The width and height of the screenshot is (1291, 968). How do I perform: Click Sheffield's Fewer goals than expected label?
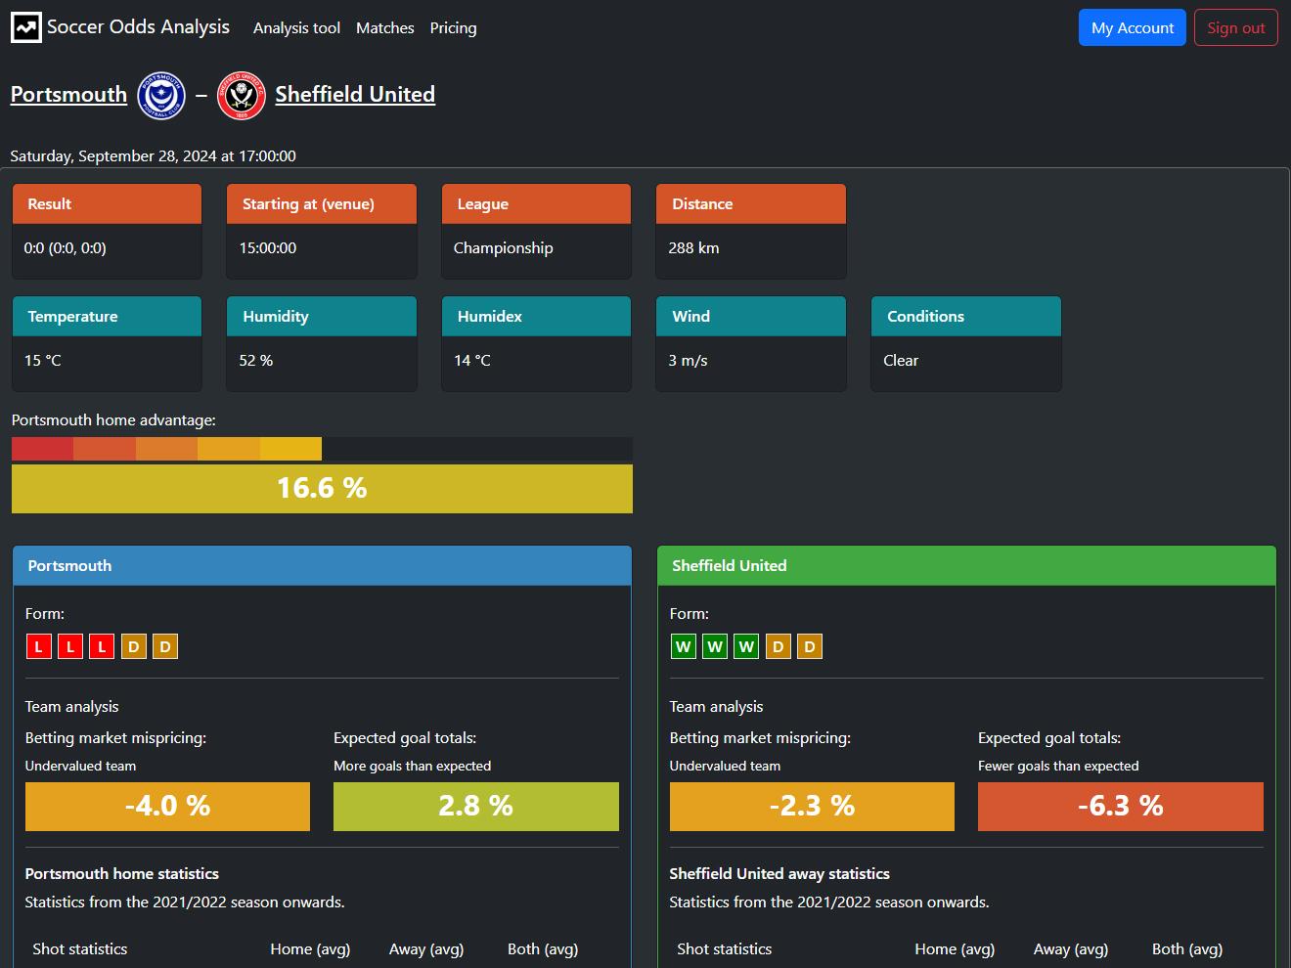point(1058,767)
